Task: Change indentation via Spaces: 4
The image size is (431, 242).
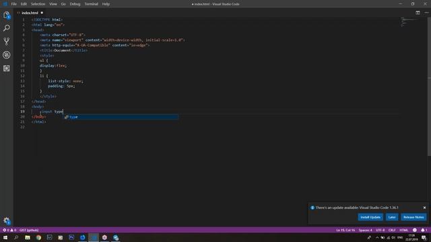Action: 365,230
